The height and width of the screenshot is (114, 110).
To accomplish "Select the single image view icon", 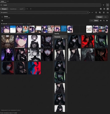I will coord(101,9).
